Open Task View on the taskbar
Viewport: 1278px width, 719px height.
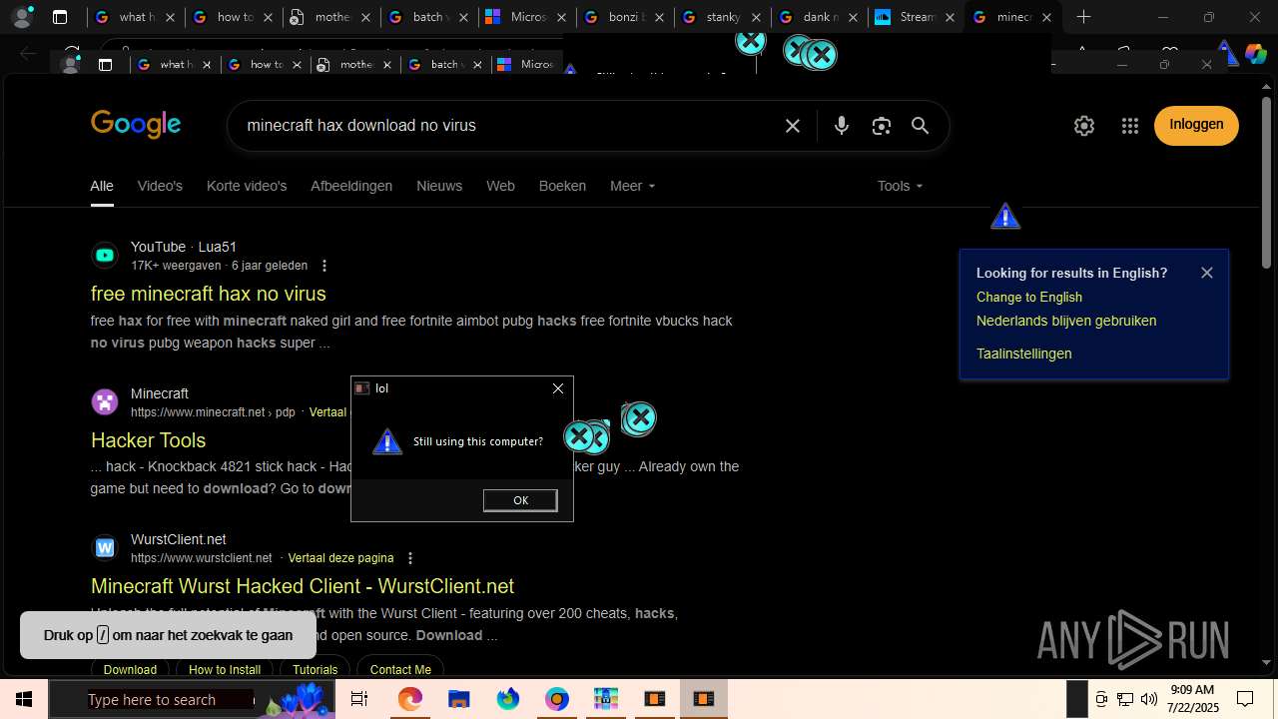359,699
